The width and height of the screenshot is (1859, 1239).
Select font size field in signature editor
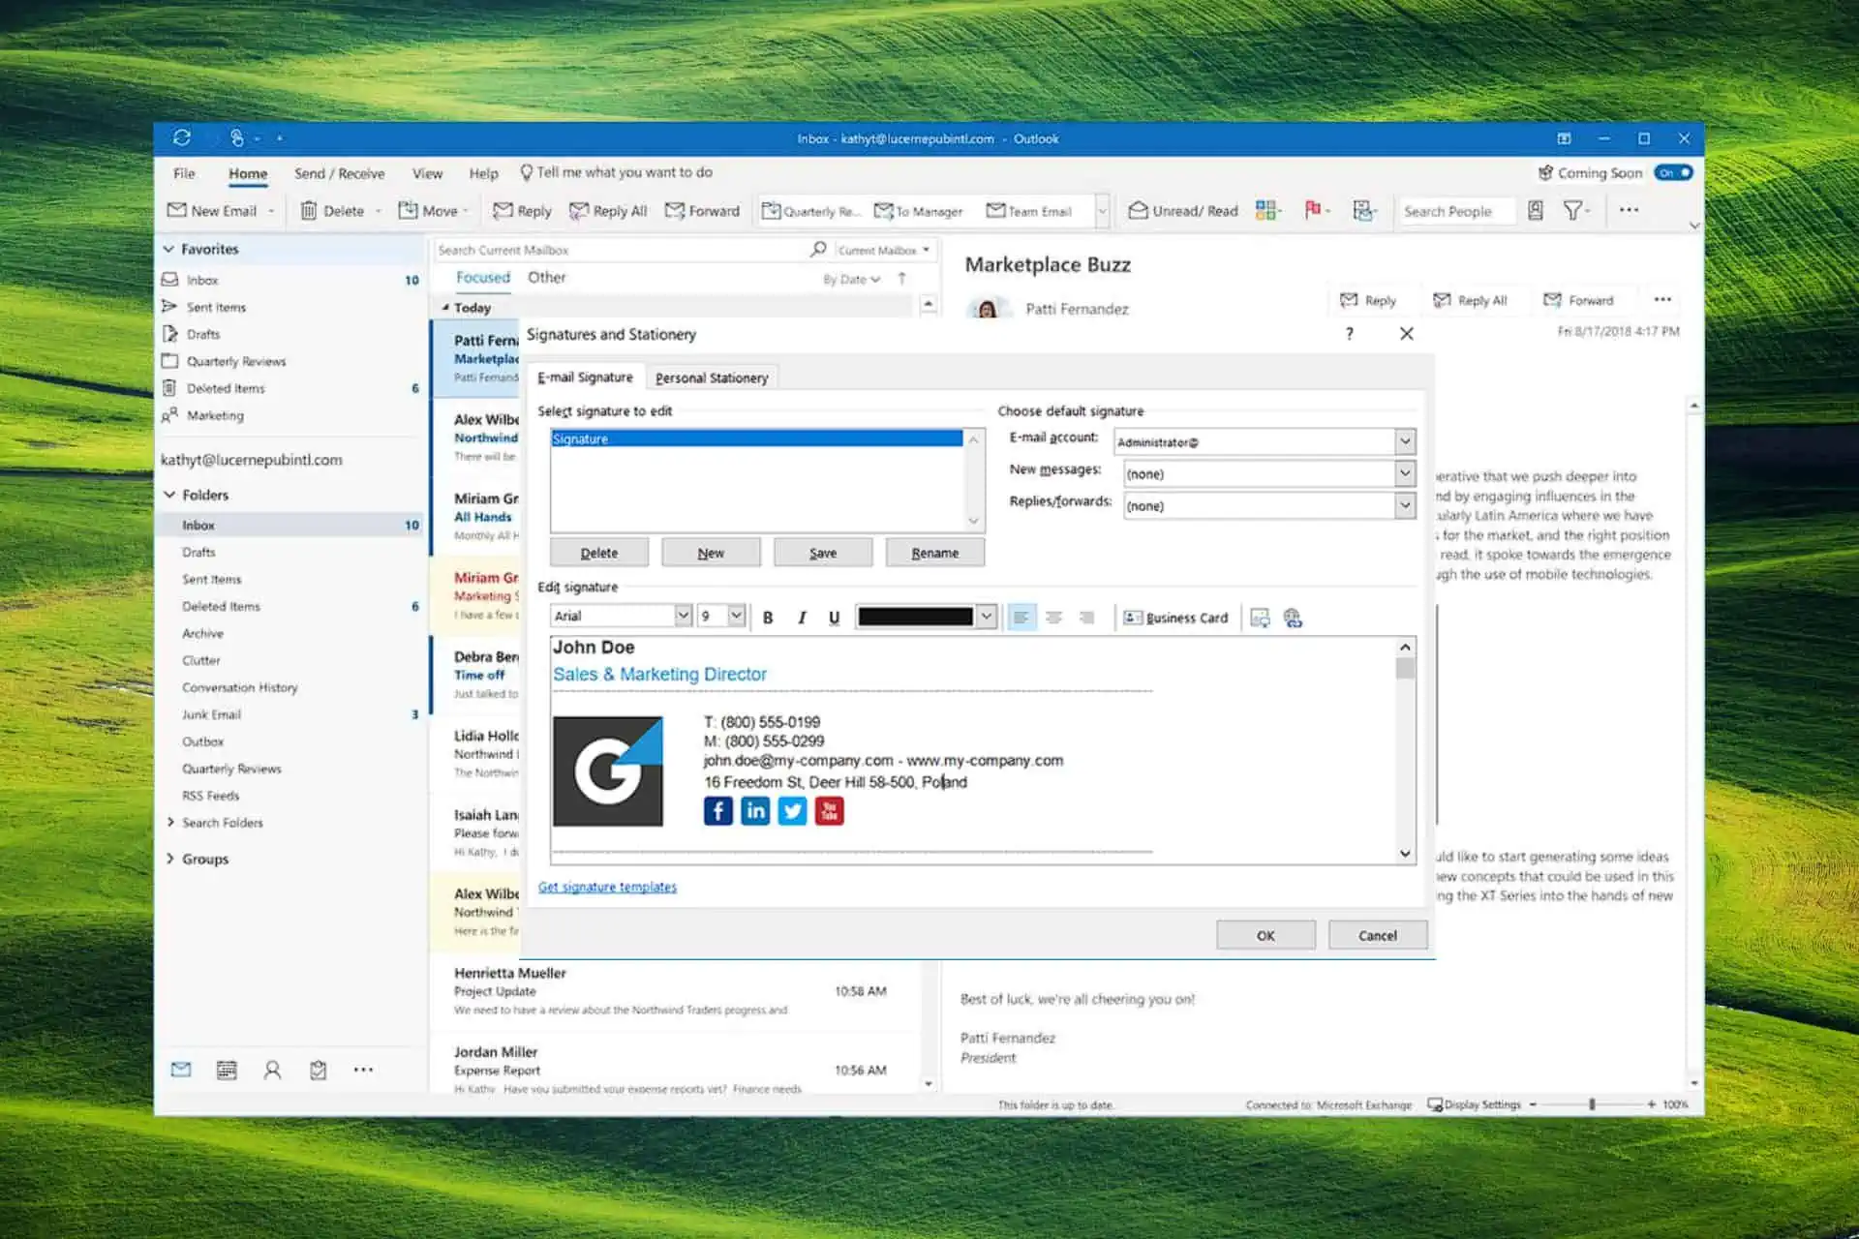(x=716, y=617)
